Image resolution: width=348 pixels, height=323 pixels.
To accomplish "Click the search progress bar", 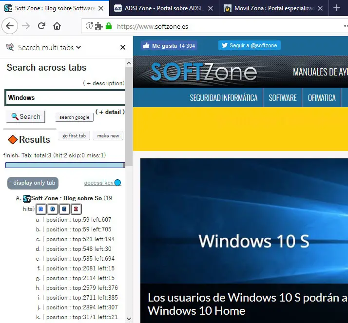I will pyautogui.click(x=65, y=165).
